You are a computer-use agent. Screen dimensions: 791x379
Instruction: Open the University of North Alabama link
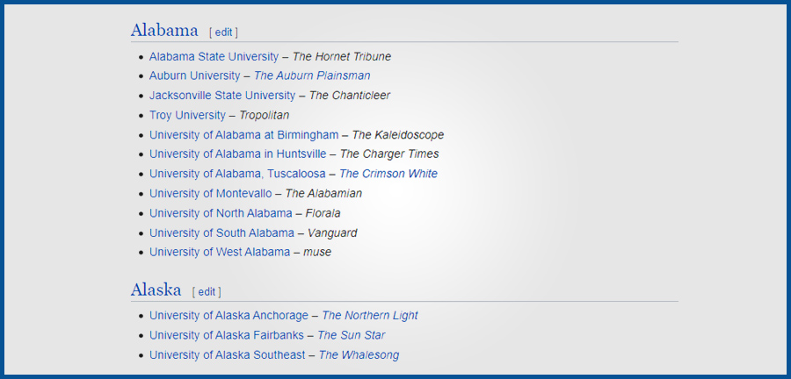tap(221, 213)
